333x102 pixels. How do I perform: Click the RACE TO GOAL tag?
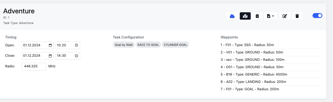148,45
